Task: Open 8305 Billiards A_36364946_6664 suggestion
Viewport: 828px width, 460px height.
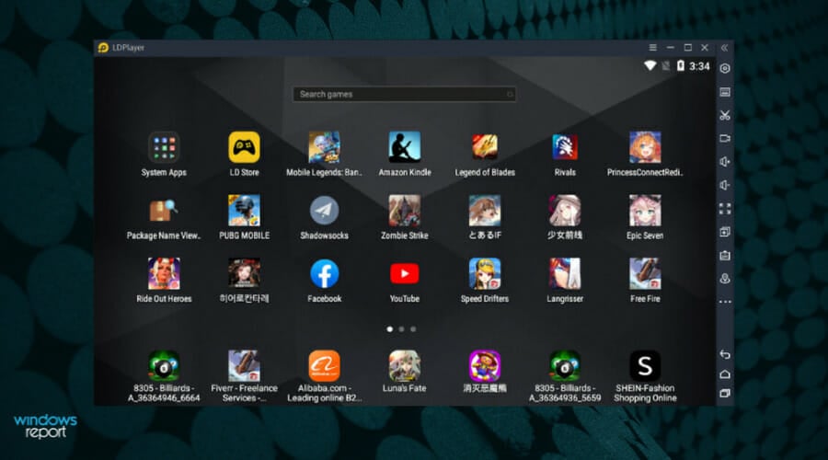Action: pyautogui.click(x=164, y=366)
